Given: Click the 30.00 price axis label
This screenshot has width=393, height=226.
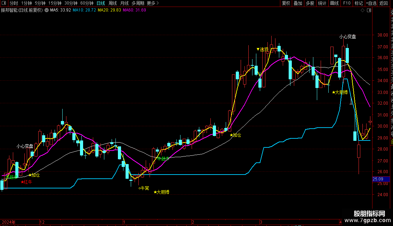Looking at the screenshot, I should click(383, 126).
